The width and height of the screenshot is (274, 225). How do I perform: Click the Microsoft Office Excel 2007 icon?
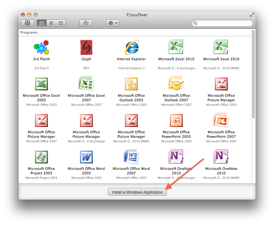(x=86, y=84)
